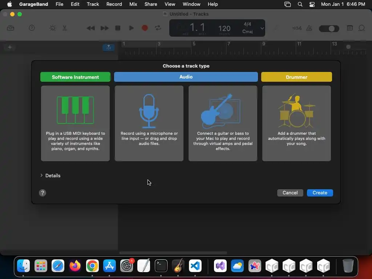The height and width of the screenshot is (279, 372).
Task: Click the horizontal scrollbar below the tracks area
Action: 173,253
